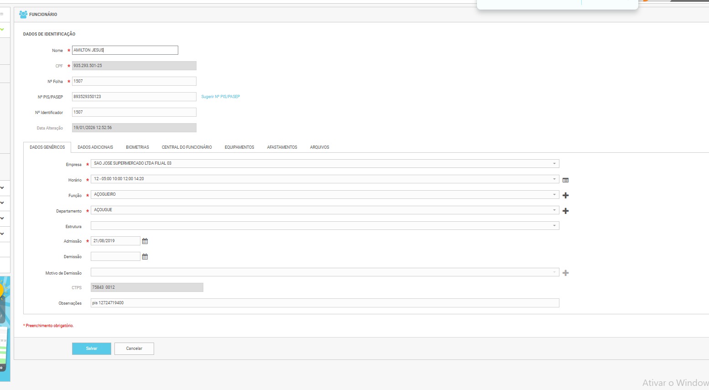
Task: Focus the Nome input field
Action: tap(125, 50)
